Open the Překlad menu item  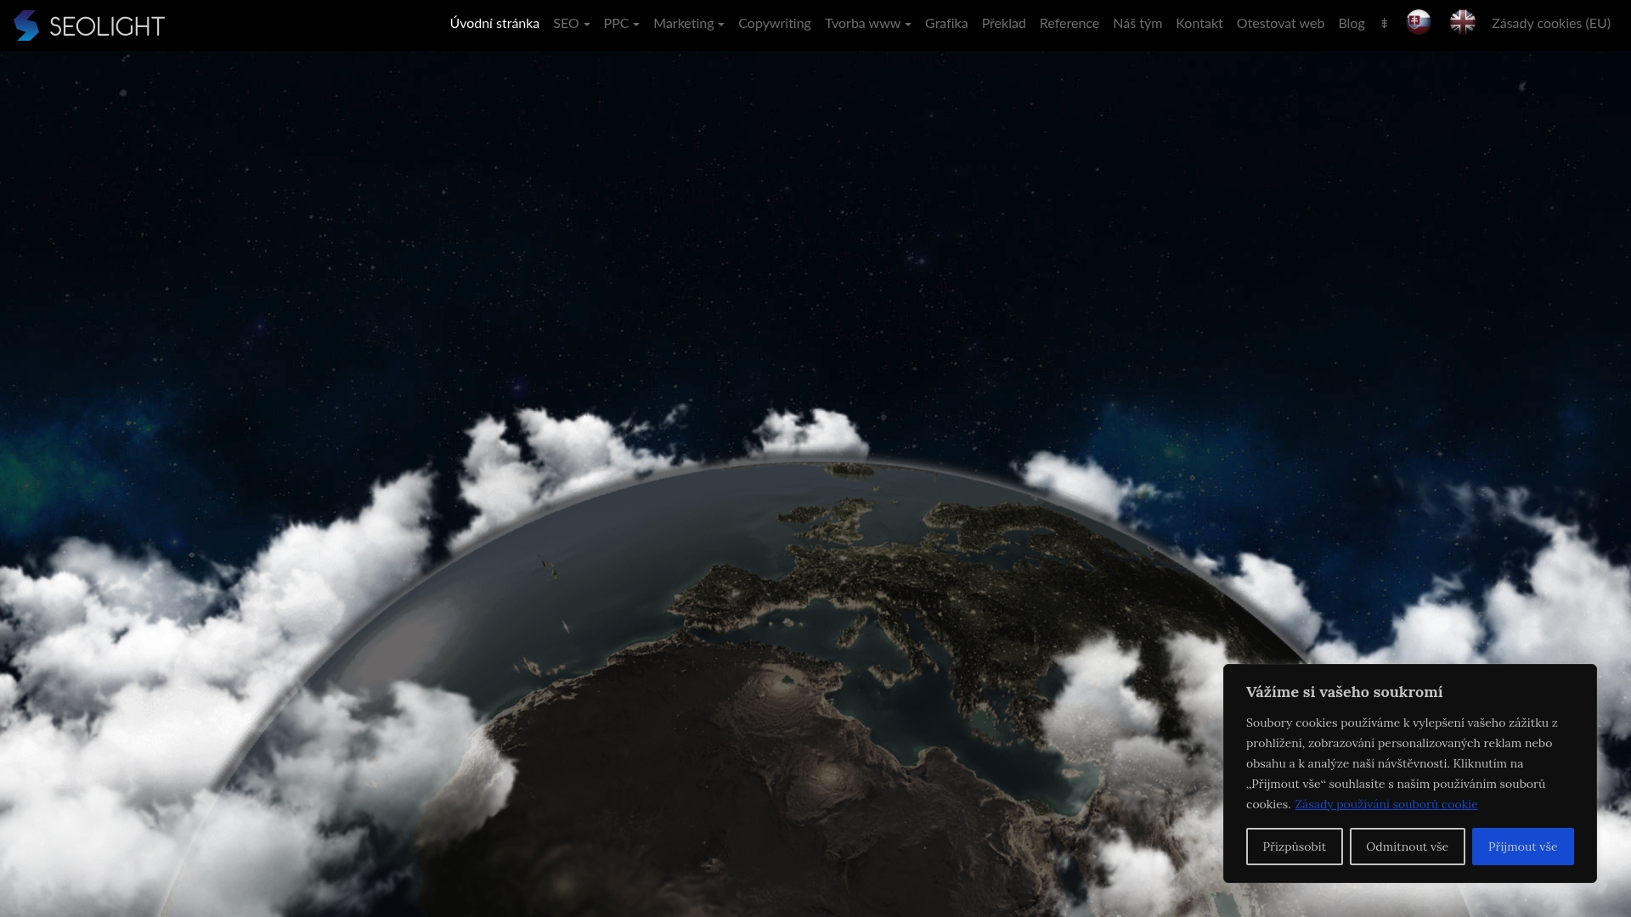pyautogui.click(x=1003, y=24)
